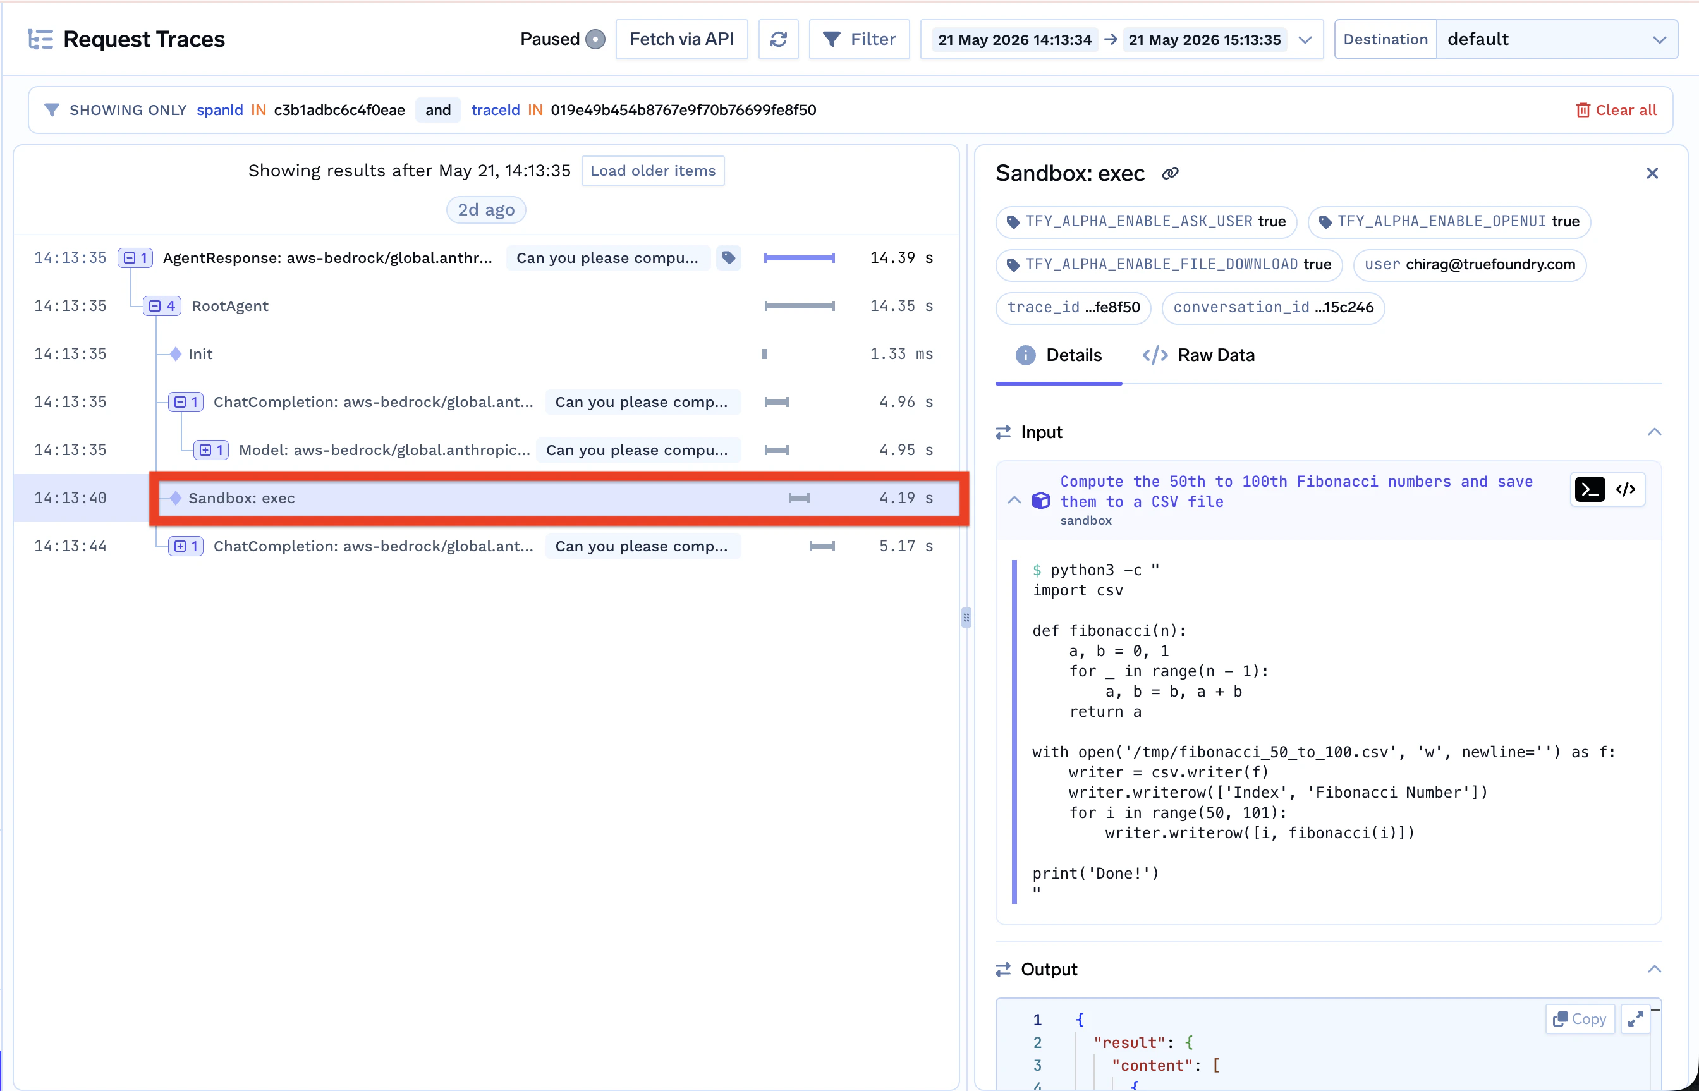This screenshot has height=1091, width=1699.
Task: Click the spanId filter value c3b1adbc6c4f0eae
Action: 339,110
